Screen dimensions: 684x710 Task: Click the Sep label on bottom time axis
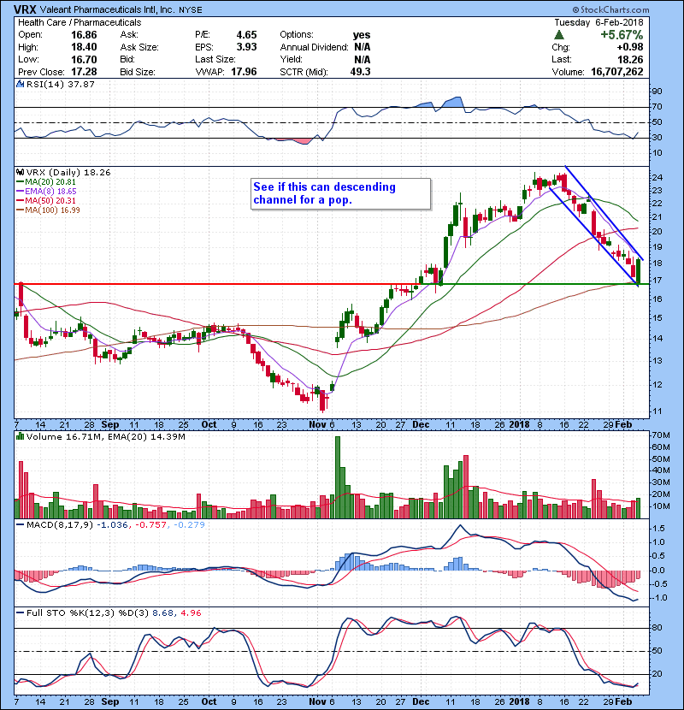pyautogui.click(x=110, y=701)
